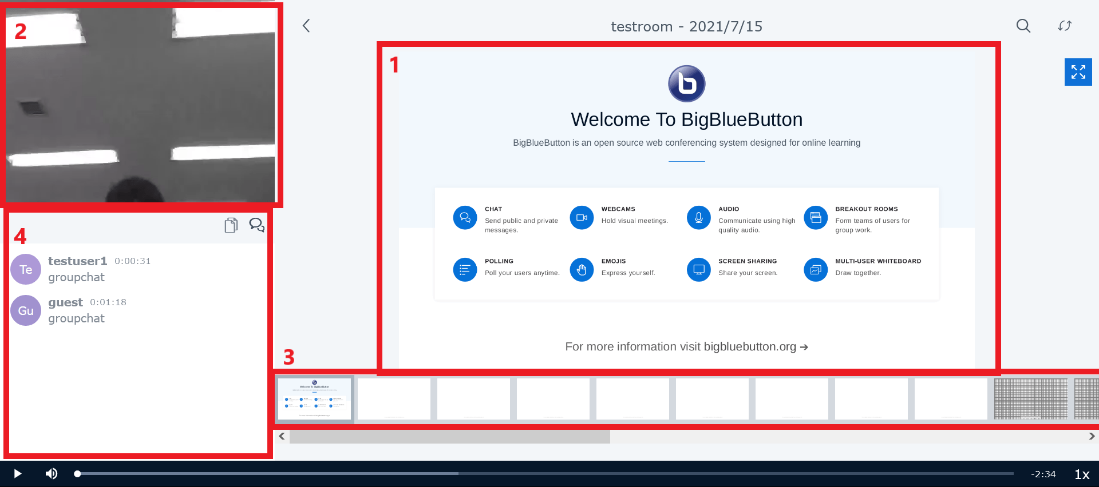Select the eighth slide thumbnail
This screenshot has width=1099, height=487.
click(871, 399)
